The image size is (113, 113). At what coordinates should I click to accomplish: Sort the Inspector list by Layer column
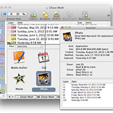point(66,82)
